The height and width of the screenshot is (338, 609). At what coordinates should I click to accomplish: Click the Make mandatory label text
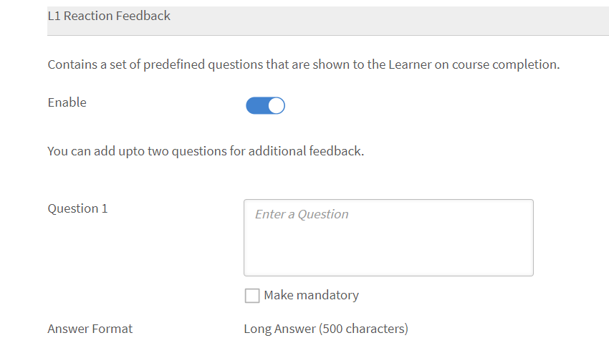coord(311,295)
